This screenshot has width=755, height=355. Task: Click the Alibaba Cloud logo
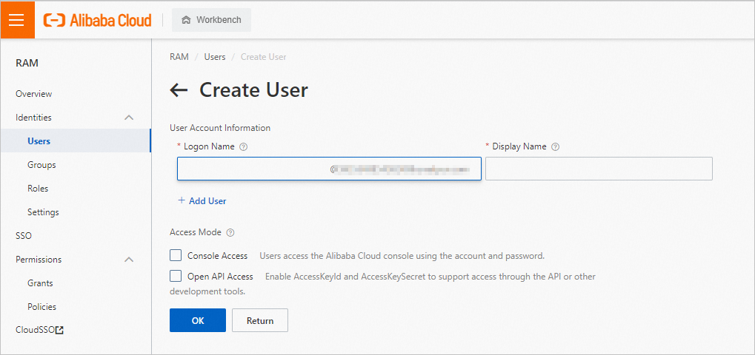pyautogui.click(x=97, y=20)
